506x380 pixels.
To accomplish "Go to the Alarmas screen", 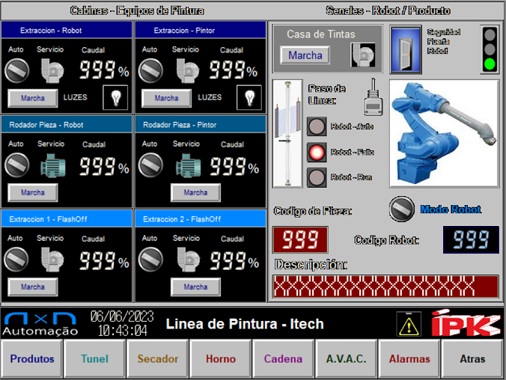I will coord(409,359).
